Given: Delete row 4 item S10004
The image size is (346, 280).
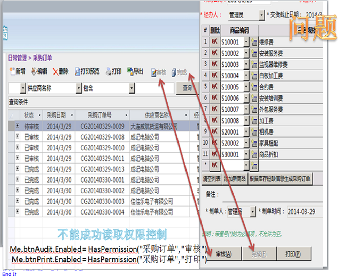Looking at the screenshot, I should [x=215, y=76].
